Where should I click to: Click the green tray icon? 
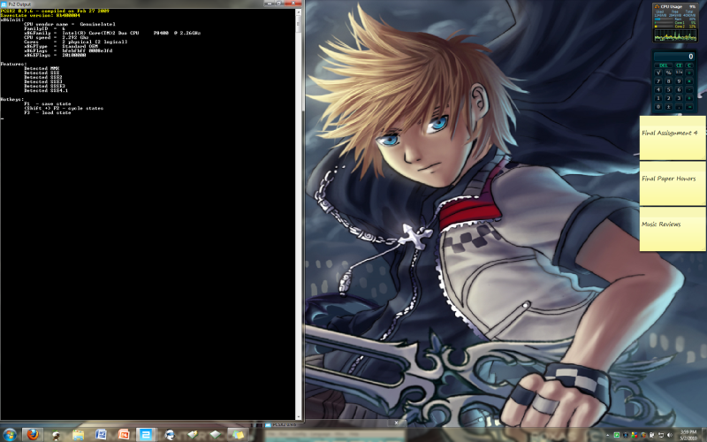coord(617,435)
